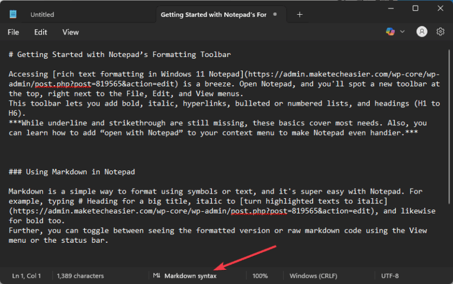Open Notepad settings gear
Screen dimensions: 453x284
coord(440,32)
